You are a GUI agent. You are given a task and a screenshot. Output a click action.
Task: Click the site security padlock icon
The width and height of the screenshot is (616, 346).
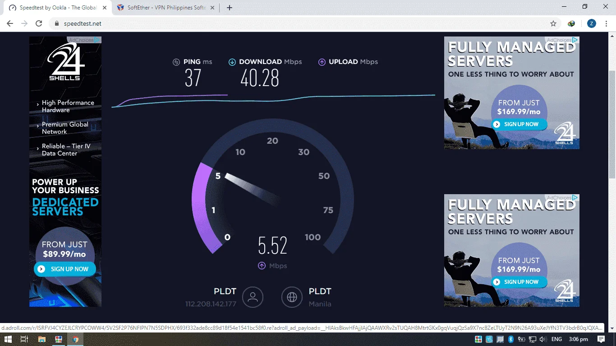click(56, 23)
